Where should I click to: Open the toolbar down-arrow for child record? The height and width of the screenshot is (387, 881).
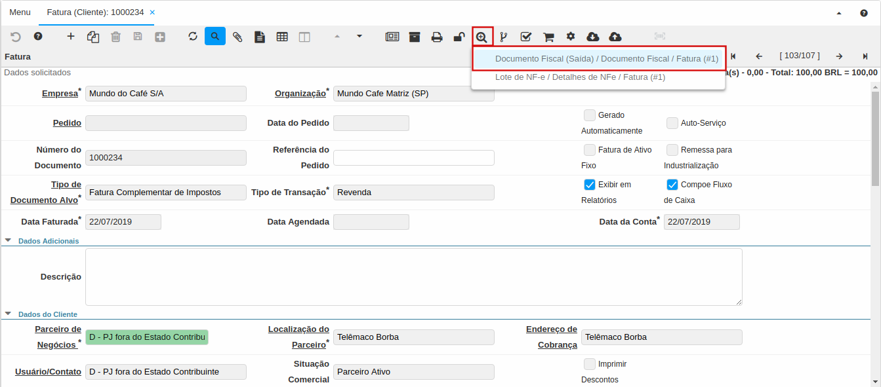click(x=359, y=37)
